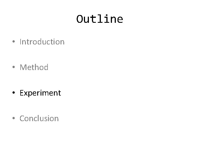Screen dimensions: 200x150
Task: Click the last n of Conclusion
Action: tap(56, 119)
